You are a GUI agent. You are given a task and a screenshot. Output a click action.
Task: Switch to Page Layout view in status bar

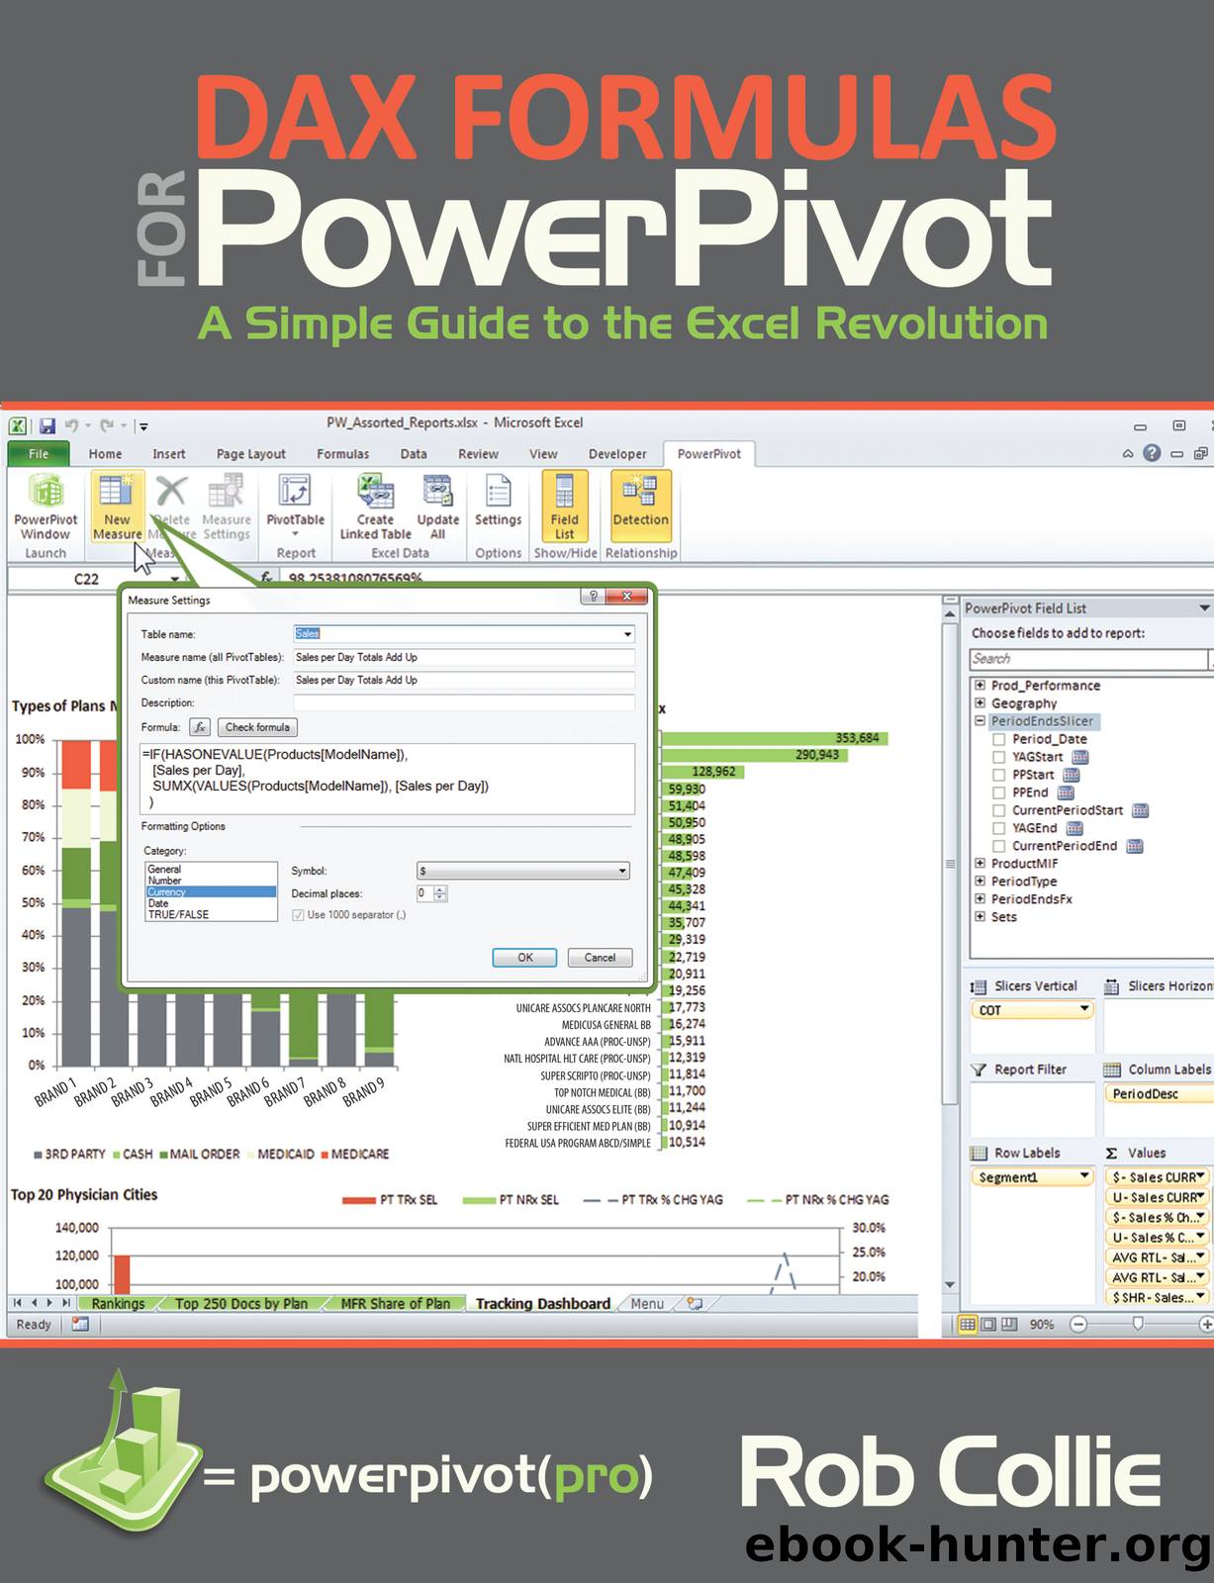click(x=988, y=1324)
